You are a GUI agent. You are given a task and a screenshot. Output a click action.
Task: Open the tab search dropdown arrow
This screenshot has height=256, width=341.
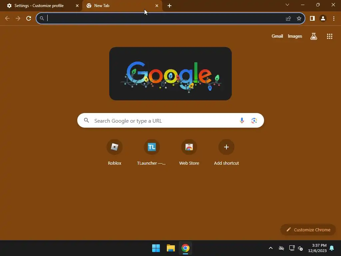[x=287, y=5]
